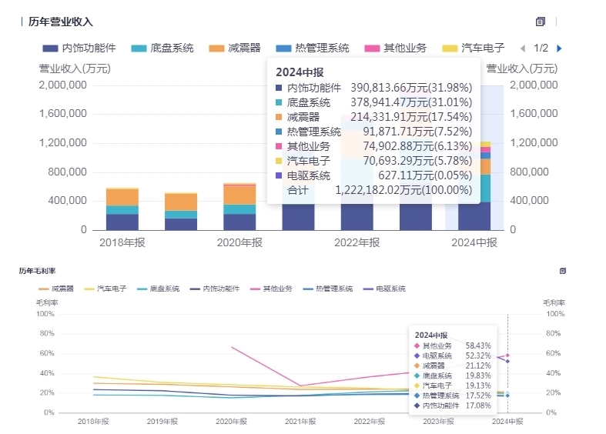
Task: Hide 电驱系统 line in gross margin legend
Action: pyautogui.click(x=384, y=289)
